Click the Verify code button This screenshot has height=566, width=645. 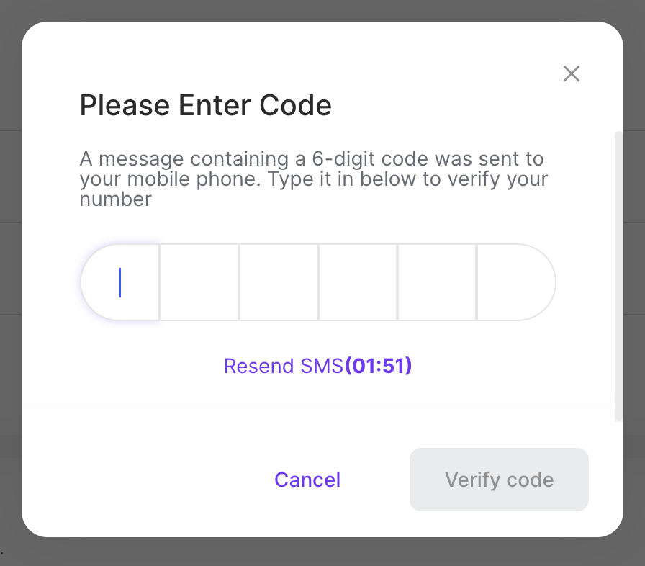click(499, 480)
